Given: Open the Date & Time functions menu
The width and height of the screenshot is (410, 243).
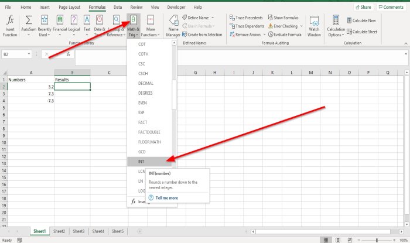Looking at the screenshot, I should pos(100,26).
